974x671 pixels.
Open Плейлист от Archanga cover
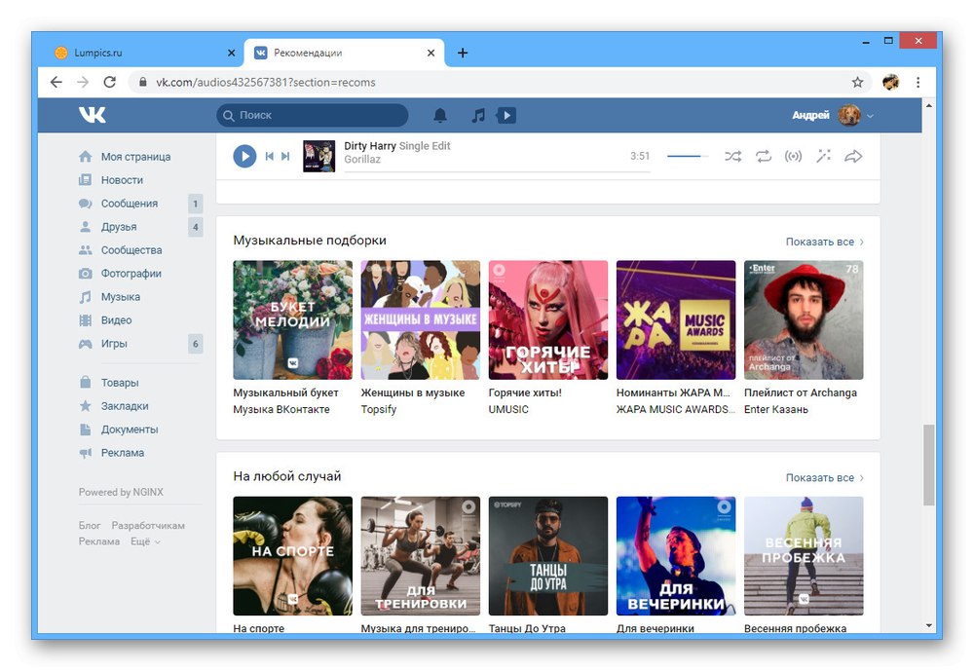[x=804, y=320]
